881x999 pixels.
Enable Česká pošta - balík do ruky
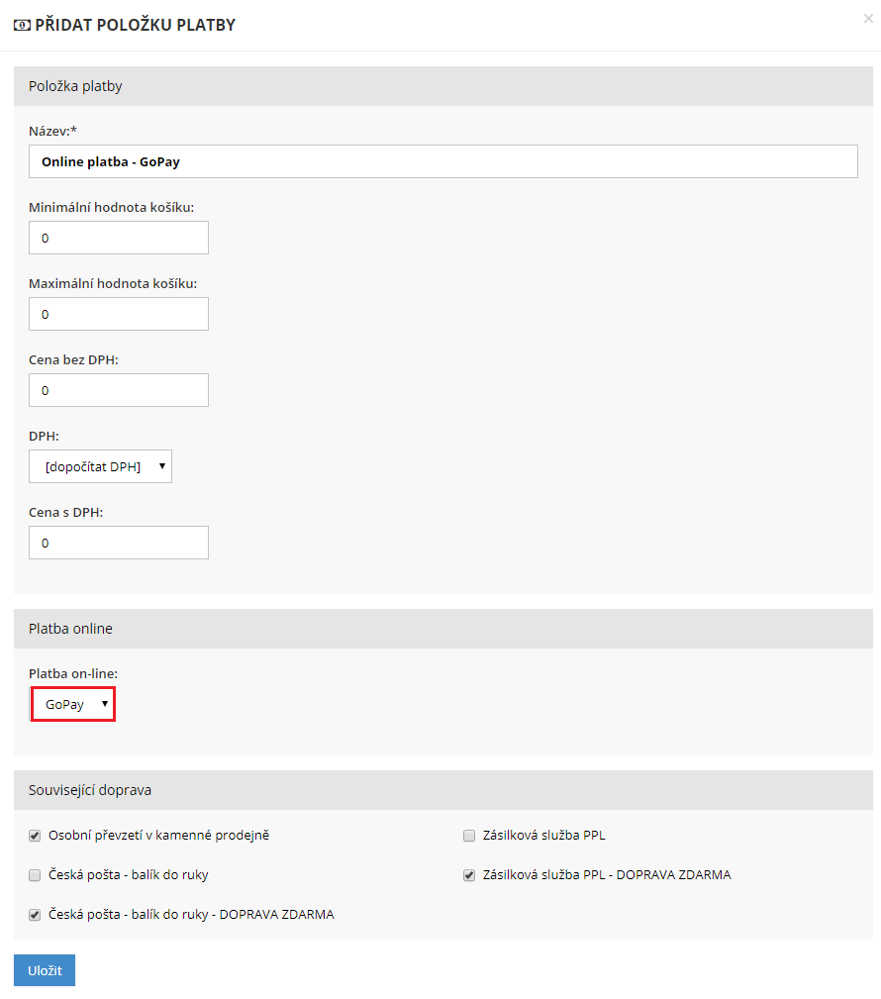(x=35, y=875)
